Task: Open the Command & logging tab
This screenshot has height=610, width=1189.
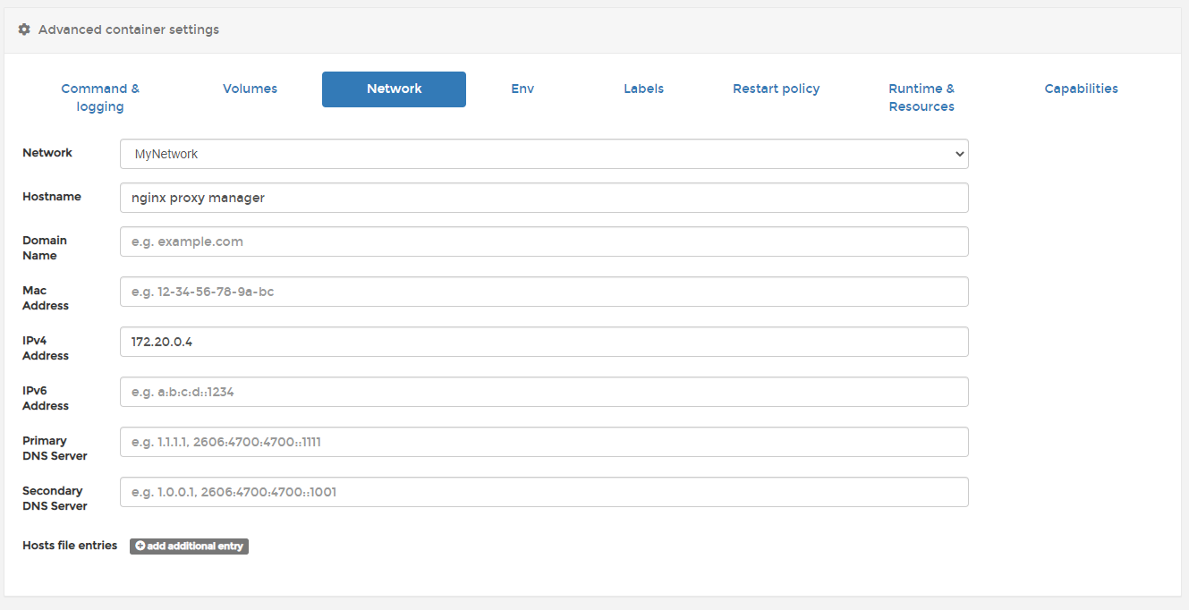Action: point(100,97)
